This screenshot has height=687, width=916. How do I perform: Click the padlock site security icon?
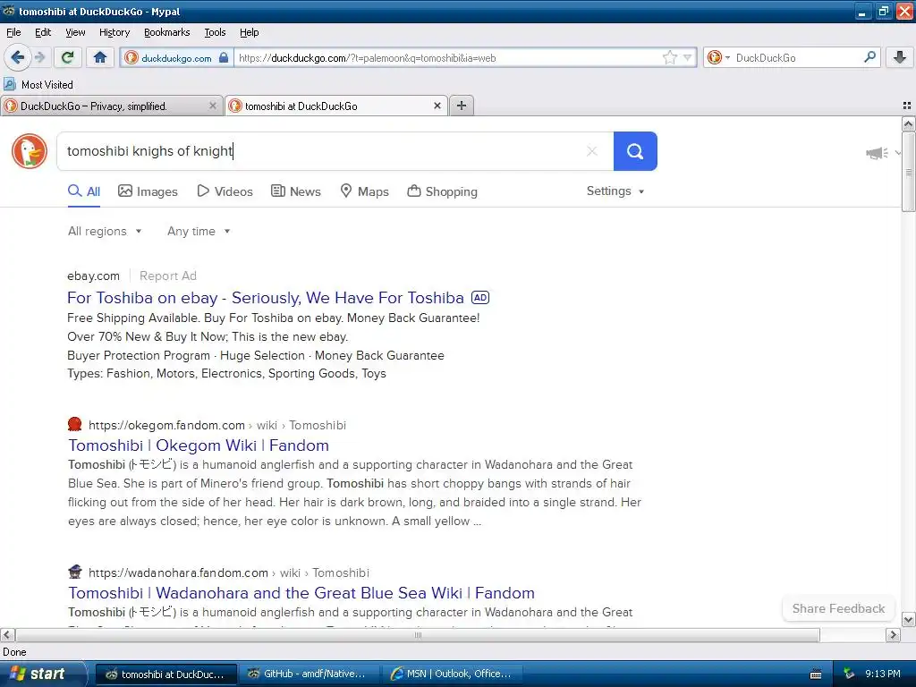(223, 57)
